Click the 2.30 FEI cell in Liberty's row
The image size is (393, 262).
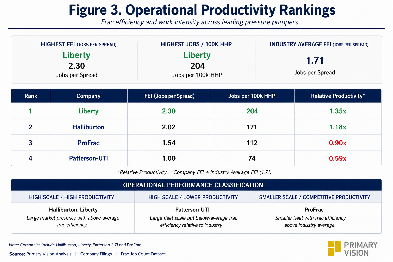169,111
